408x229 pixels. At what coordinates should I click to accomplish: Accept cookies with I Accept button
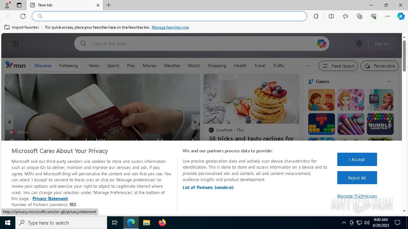point(357,159)
